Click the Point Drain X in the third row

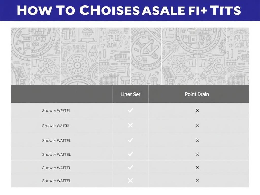pyautogui.click(x=197, y=140)
